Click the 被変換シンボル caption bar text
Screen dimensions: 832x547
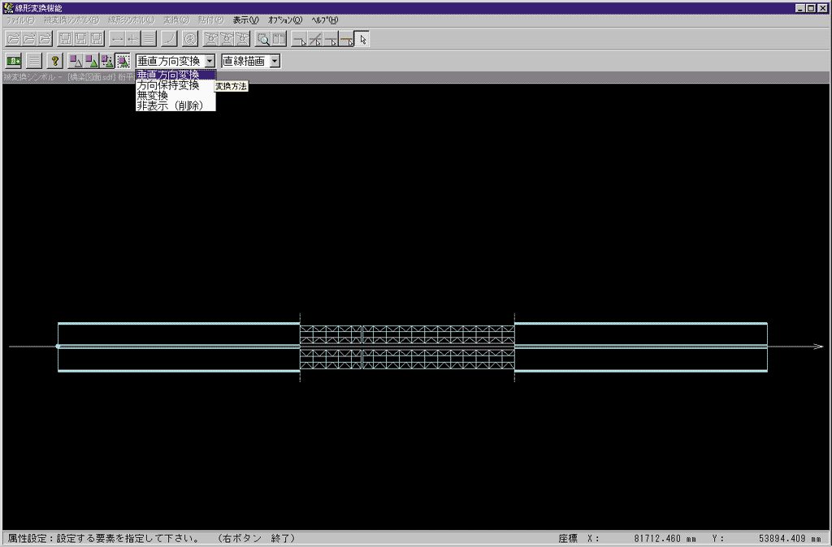69,77
